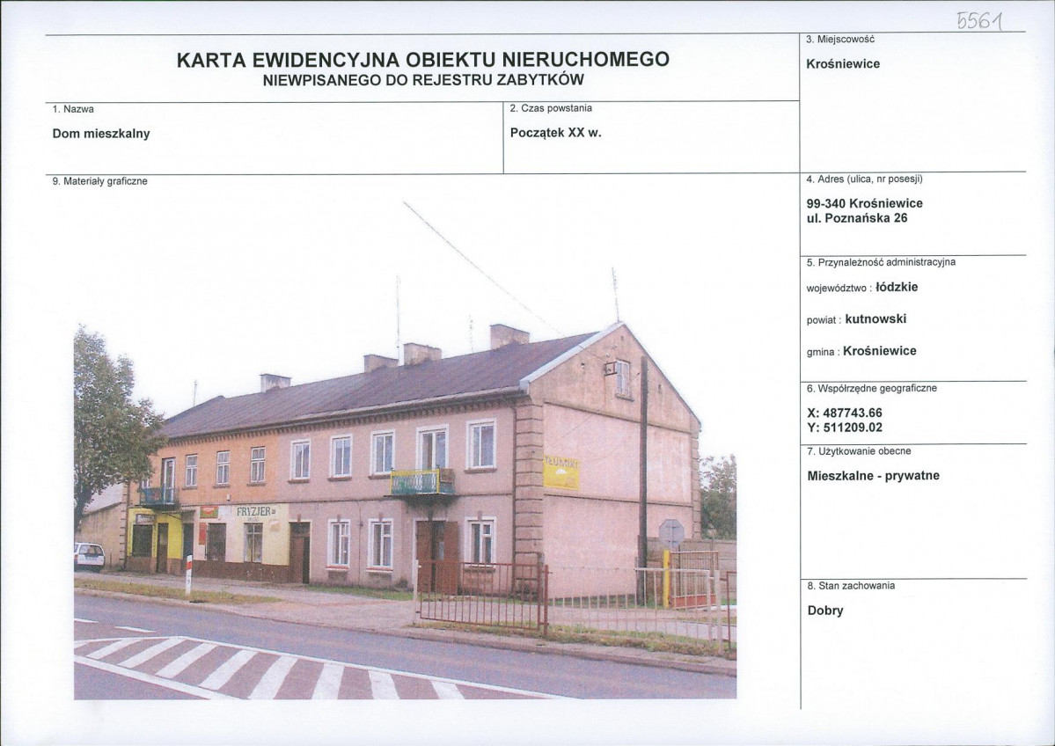1055x746 pixels.
Task: Click the value 'Dom mieszkalny'
Action: click(101, 133)
